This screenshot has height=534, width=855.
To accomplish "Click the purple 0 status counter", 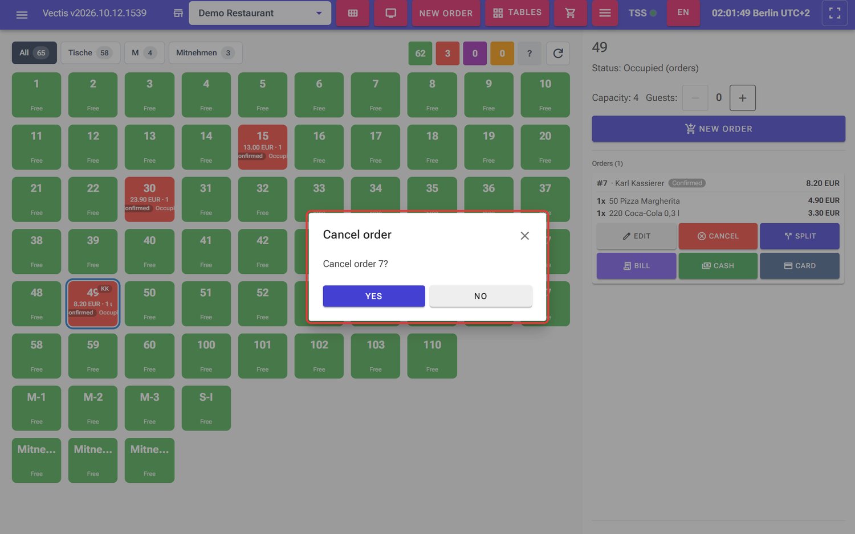I will coord(475,54).
